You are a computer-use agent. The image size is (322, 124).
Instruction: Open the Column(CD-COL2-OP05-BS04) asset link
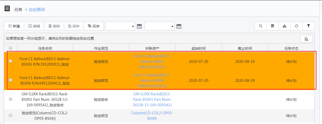pos(152,116)
